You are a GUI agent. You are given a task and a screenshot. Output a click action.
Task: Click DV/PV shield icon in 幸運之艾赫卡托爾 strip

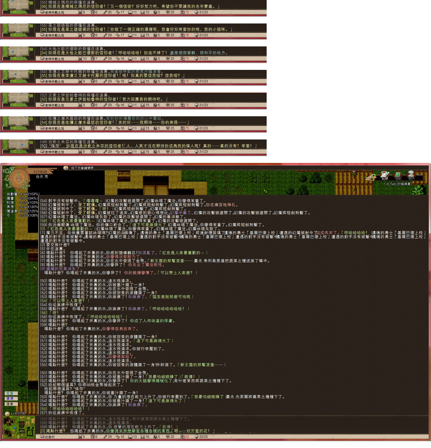[197, 81]
